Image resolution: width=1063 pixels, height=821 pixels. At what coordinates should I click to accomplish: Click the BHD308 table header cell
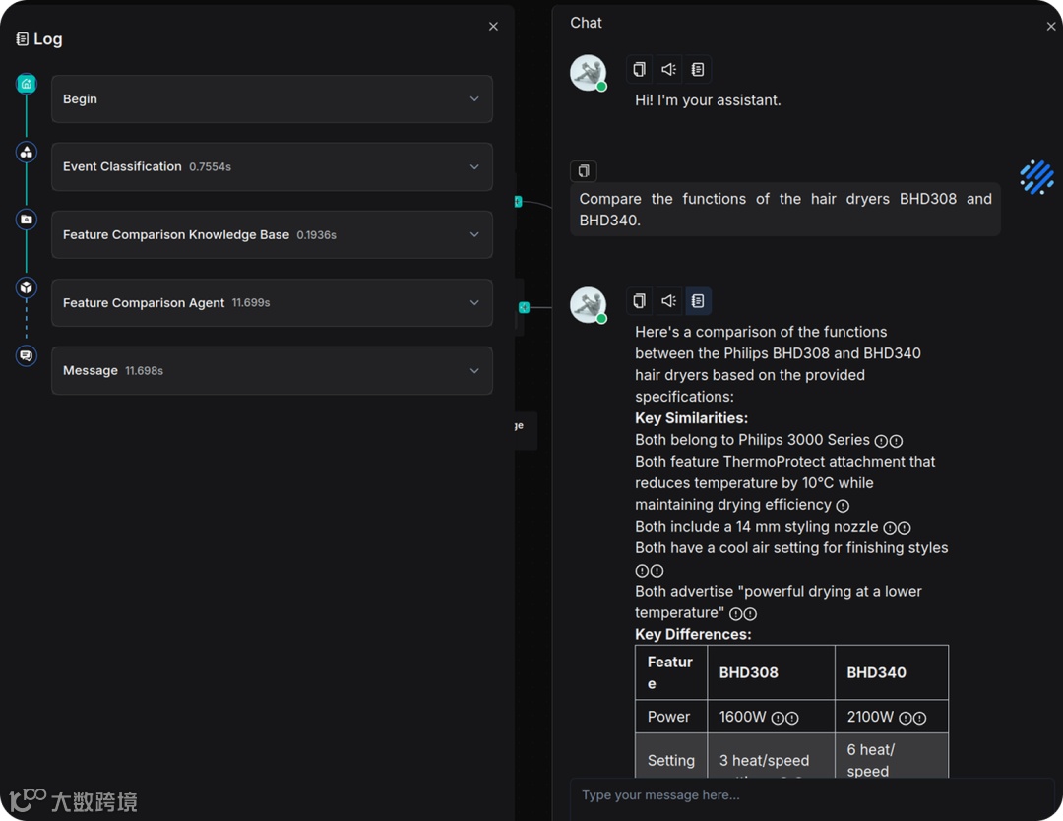[x=771, y=672]
